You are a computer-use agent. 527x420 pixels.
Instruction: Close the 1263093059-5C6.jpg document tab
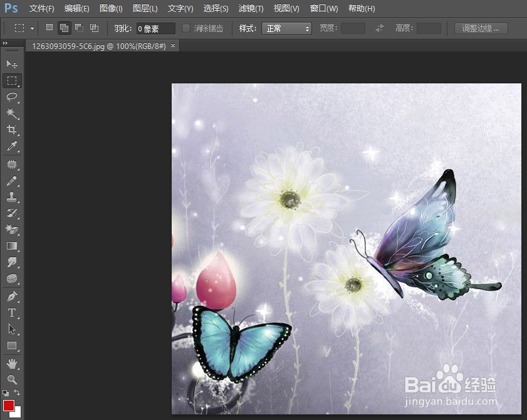(173, 45)
